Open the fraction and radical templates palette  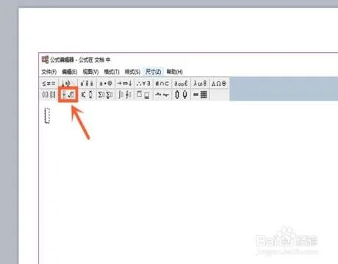pyautogui.click(x=68, y=95)
